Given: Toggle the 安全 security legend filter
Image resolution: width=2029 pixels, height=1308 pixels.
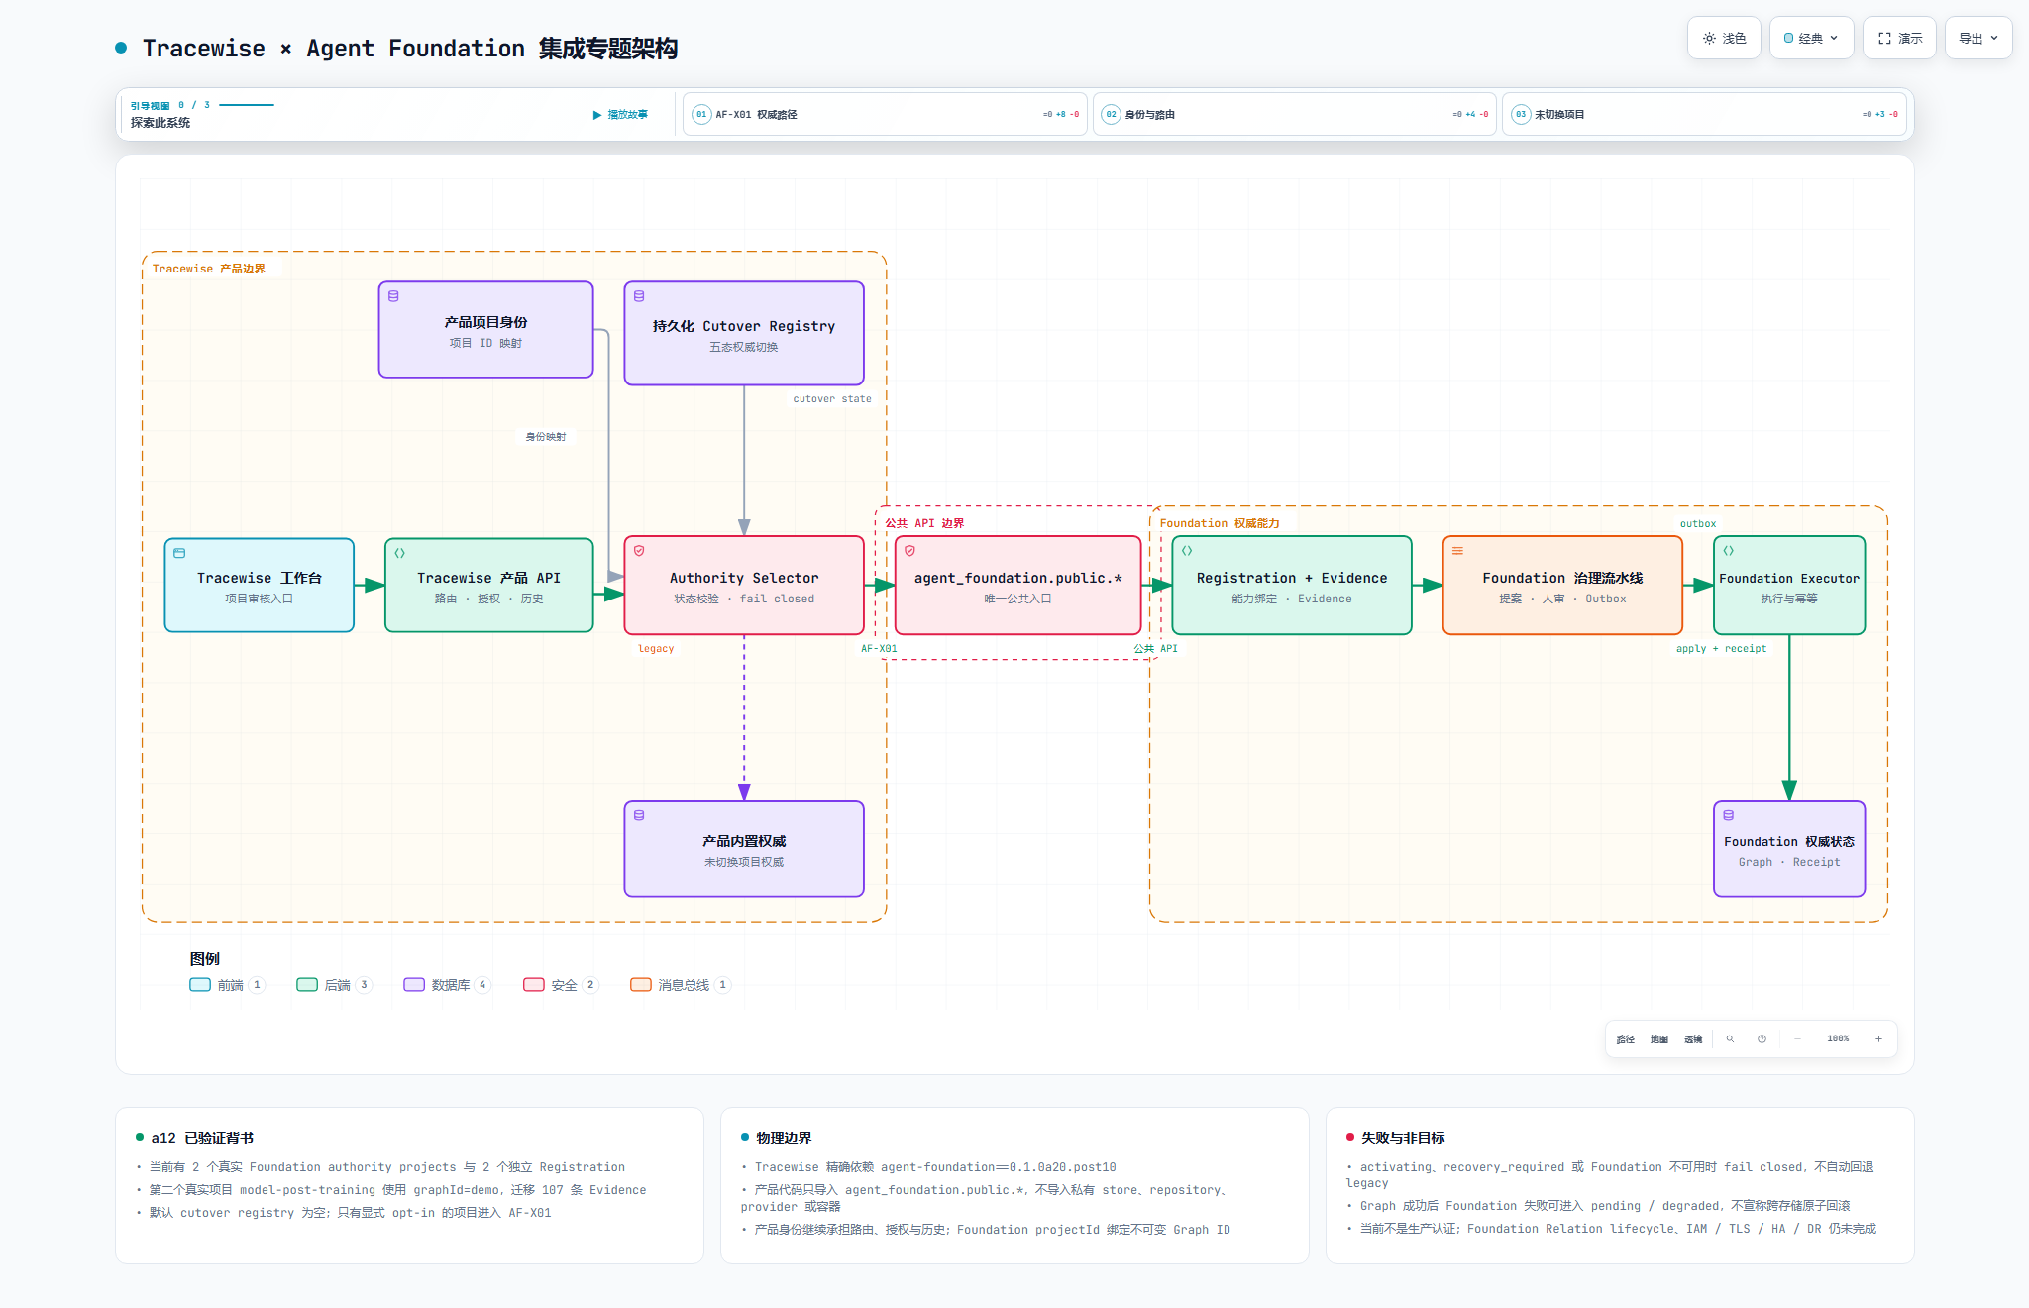Looking at the screenshot, I should (x=561, y=985).
